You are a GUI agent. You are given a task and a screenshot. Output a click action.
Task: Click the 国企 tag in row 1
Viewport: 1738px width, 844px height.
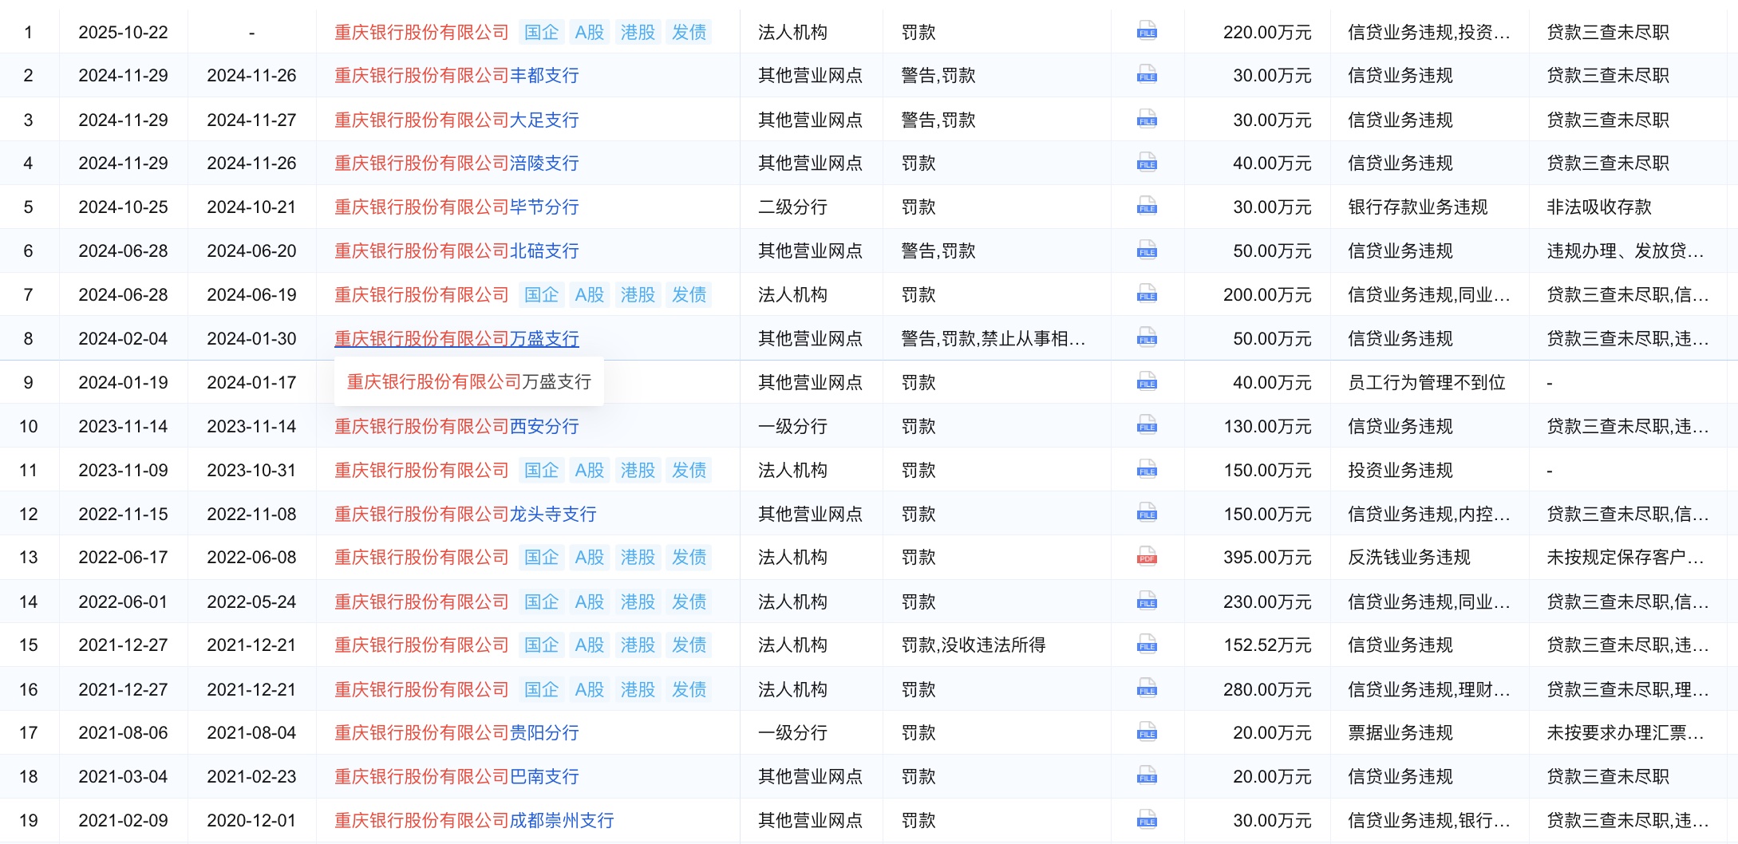(541, 32)
